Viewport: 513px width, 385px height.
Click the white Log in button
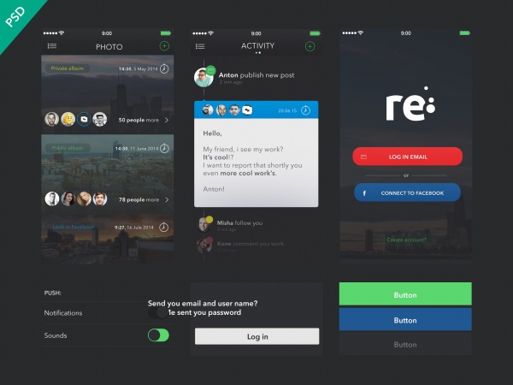tap(256, 336)
